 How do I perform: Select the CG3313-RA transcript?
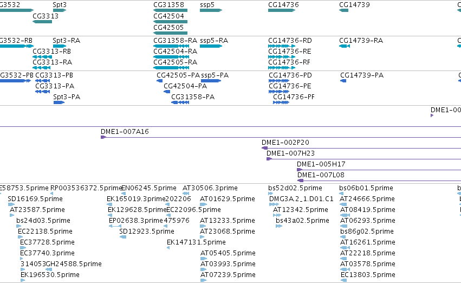[42, 68]
